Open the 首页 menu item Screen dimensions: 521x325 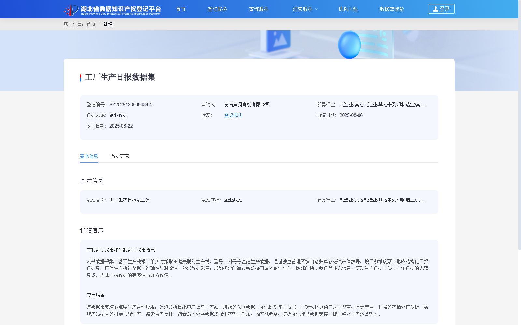coord(181,9)
